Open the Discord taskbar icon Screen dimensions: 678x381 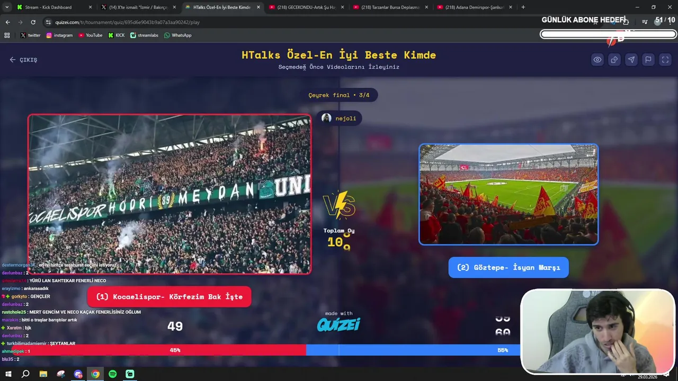(x=78, y=374)
